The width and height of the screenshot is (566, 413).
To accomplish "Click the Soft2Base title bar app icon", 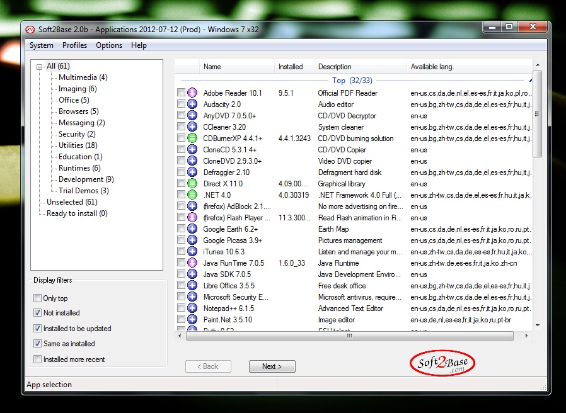I will [30, 30].
